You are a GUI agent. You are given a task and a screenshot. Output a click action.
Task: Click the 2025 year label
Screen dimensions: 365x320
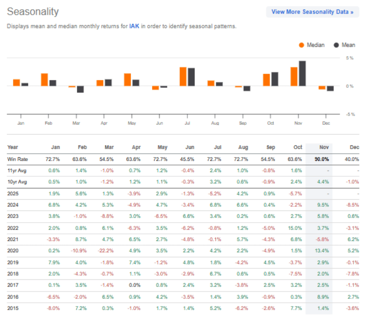pos(13,194)
